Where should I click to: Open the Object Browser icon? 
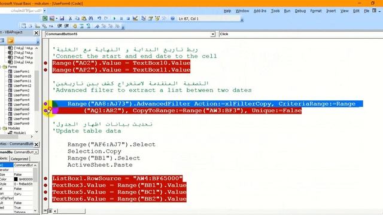[x=157, y=19]
